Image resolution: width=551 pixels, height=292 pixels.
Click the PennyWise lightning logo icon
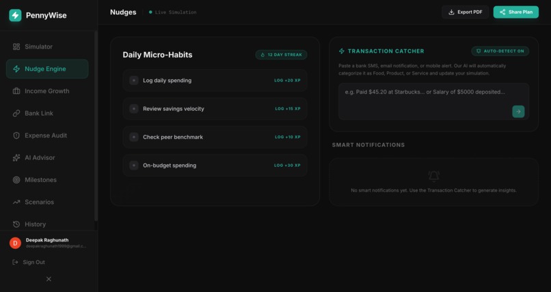[x=15, y=15]
